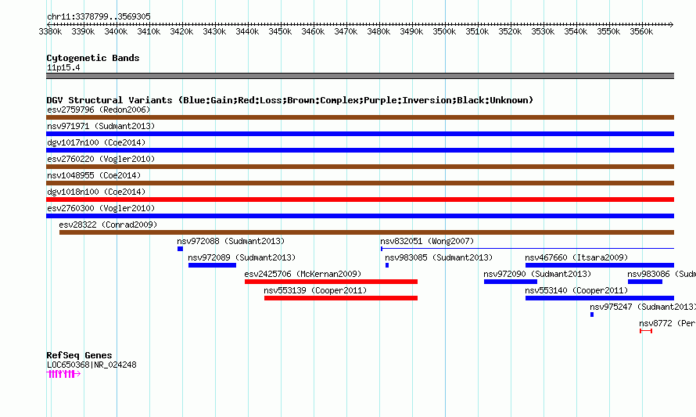The width and height of the screenshot is (696, 417).
Task: Click the nsv972088 (Sudmant2013) text label
Action: (x=231, y=241)
